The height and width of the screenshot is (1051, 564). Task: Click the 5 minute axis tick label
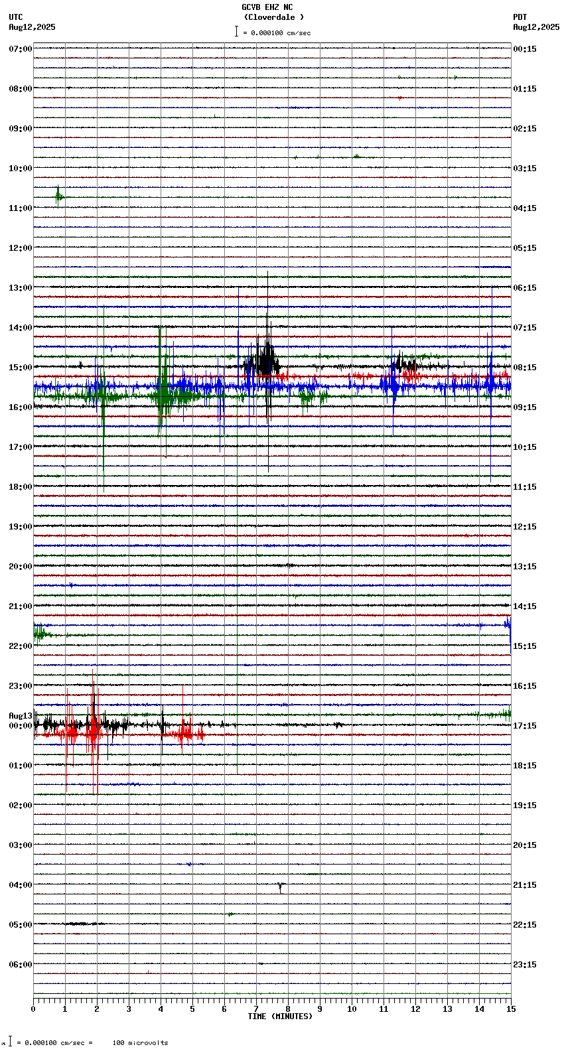(192, 1009)
